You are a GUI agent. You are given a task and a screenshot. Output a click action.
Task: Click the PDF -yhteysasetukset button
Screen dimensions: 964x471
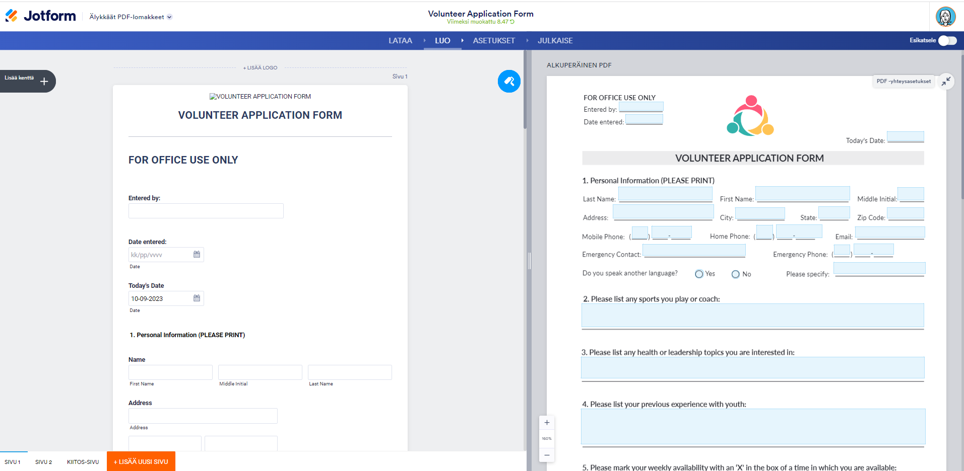pyautogui.click(x=904, y=81)
